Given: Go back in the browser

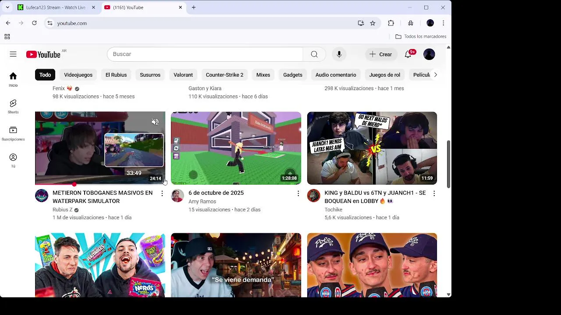Looking at the screenshot, I should pyautogui.click(x=8, y=23).
